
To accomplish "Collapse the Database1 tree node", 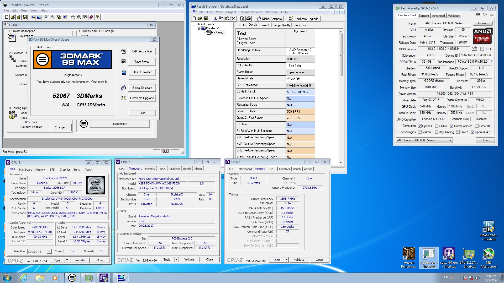I will [x=199, y=28].
